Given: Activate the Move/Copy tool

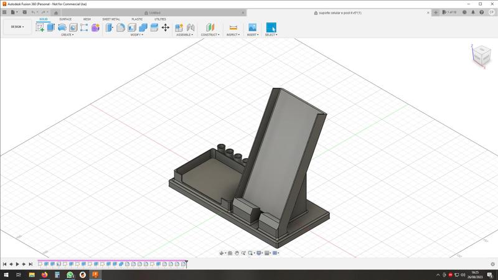Looking at the screenshot, I should click(166, 27).
